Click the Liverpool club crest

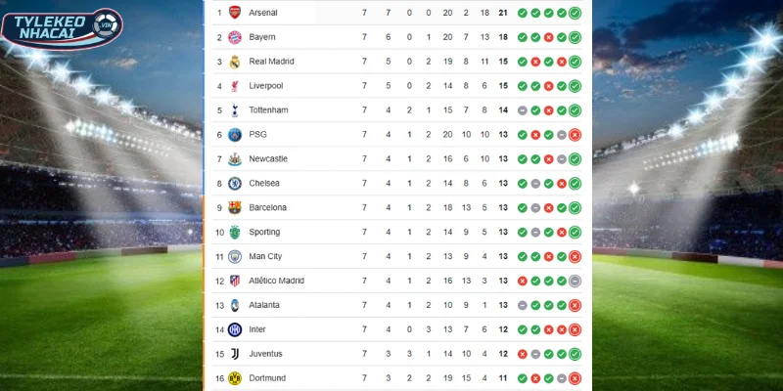pyautogui.click(x=234, y=86)
